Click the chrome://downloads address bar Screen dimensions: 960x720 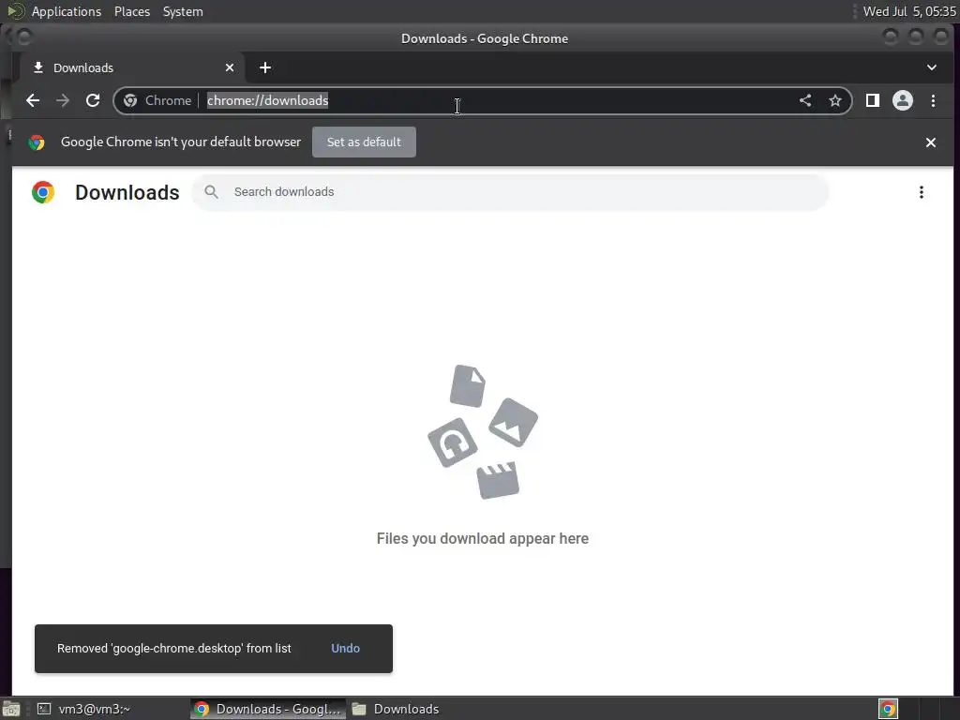tap(483, 100)
